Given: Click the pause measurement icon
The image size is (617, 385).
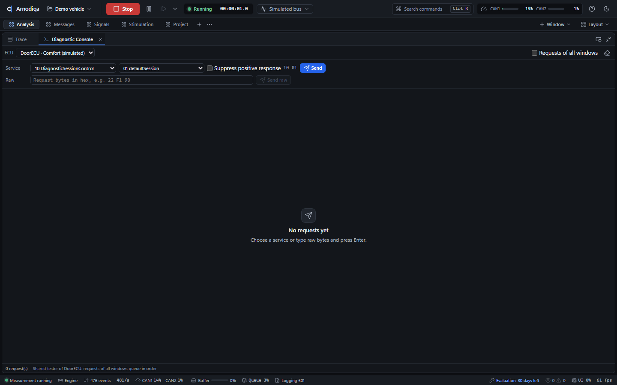Looking at the screenshot, I should (x=149, y=9).
